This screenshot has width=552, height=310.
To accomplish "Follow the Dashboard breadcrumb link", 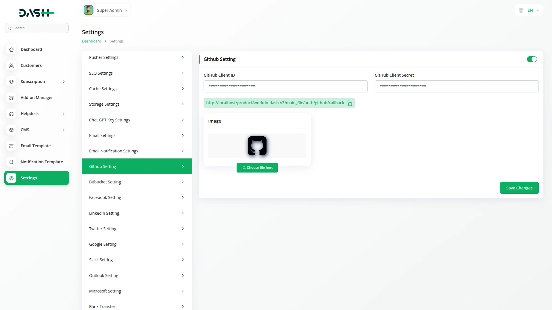I will coord(91,41).
